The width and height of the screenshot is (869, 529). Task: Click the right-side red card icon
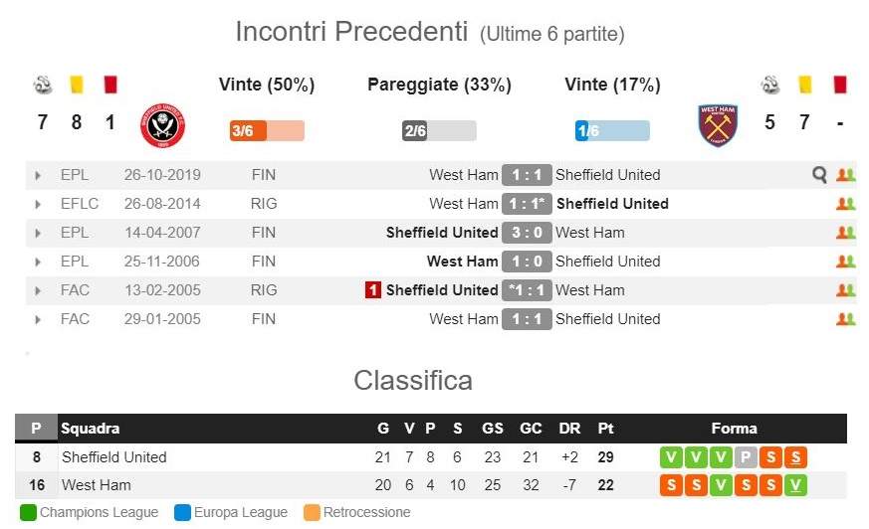click(x=839, y=85)
